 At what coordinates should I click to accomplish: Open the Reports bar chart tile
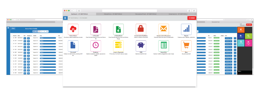186,29
